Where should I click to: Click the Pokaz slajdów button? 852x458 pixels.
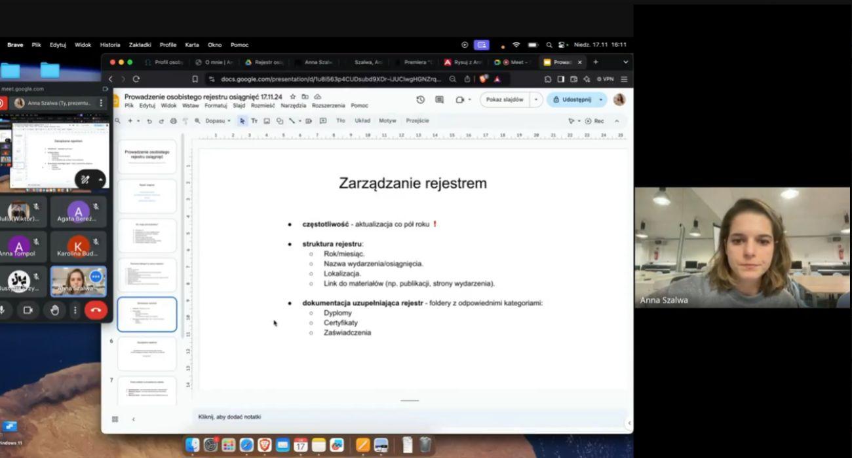tap(505, 99)
